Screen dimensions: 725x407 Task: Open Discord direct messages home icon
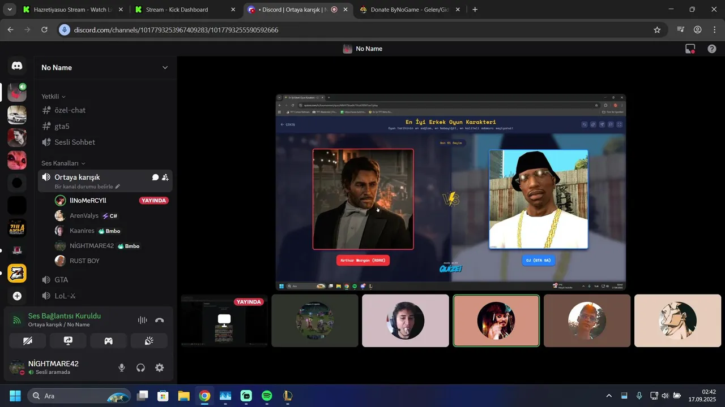click(x=17, y=66)
